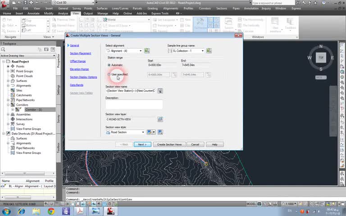Open the File Explorer taskbar icon
Screen dimensions: 346x216
(36, 211)
